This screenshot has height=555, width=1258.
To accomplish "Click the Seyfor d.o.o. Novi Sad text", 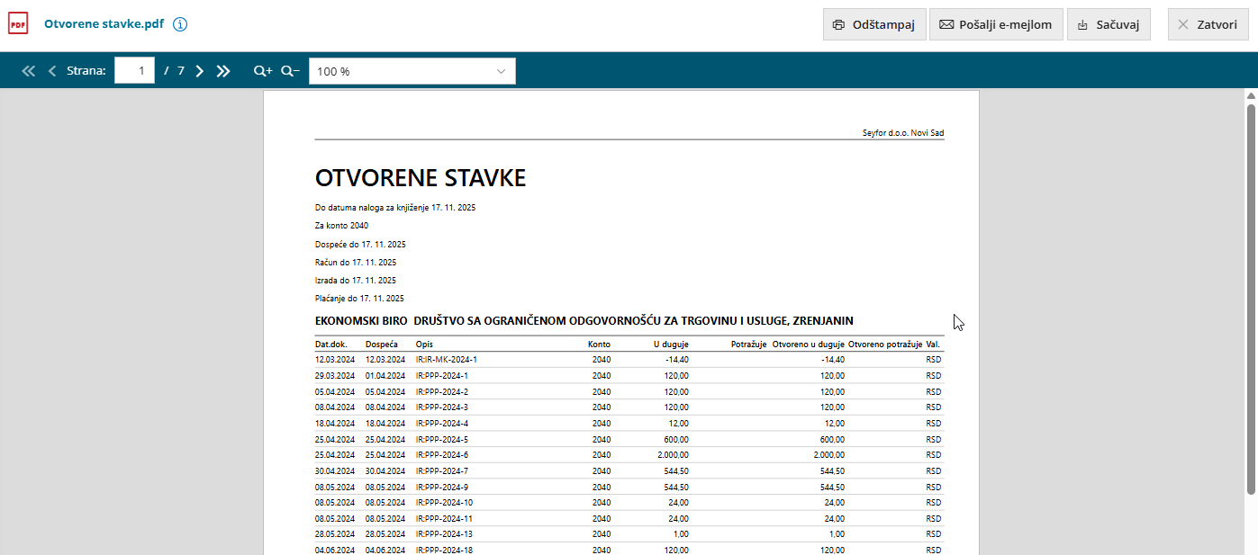I will point(903,133).
